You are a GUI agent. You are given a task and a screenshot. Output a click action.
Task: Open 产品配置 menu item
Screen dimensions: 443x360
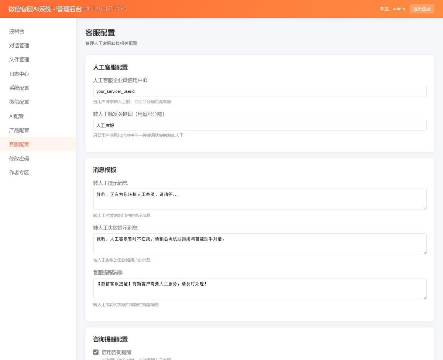38,130
